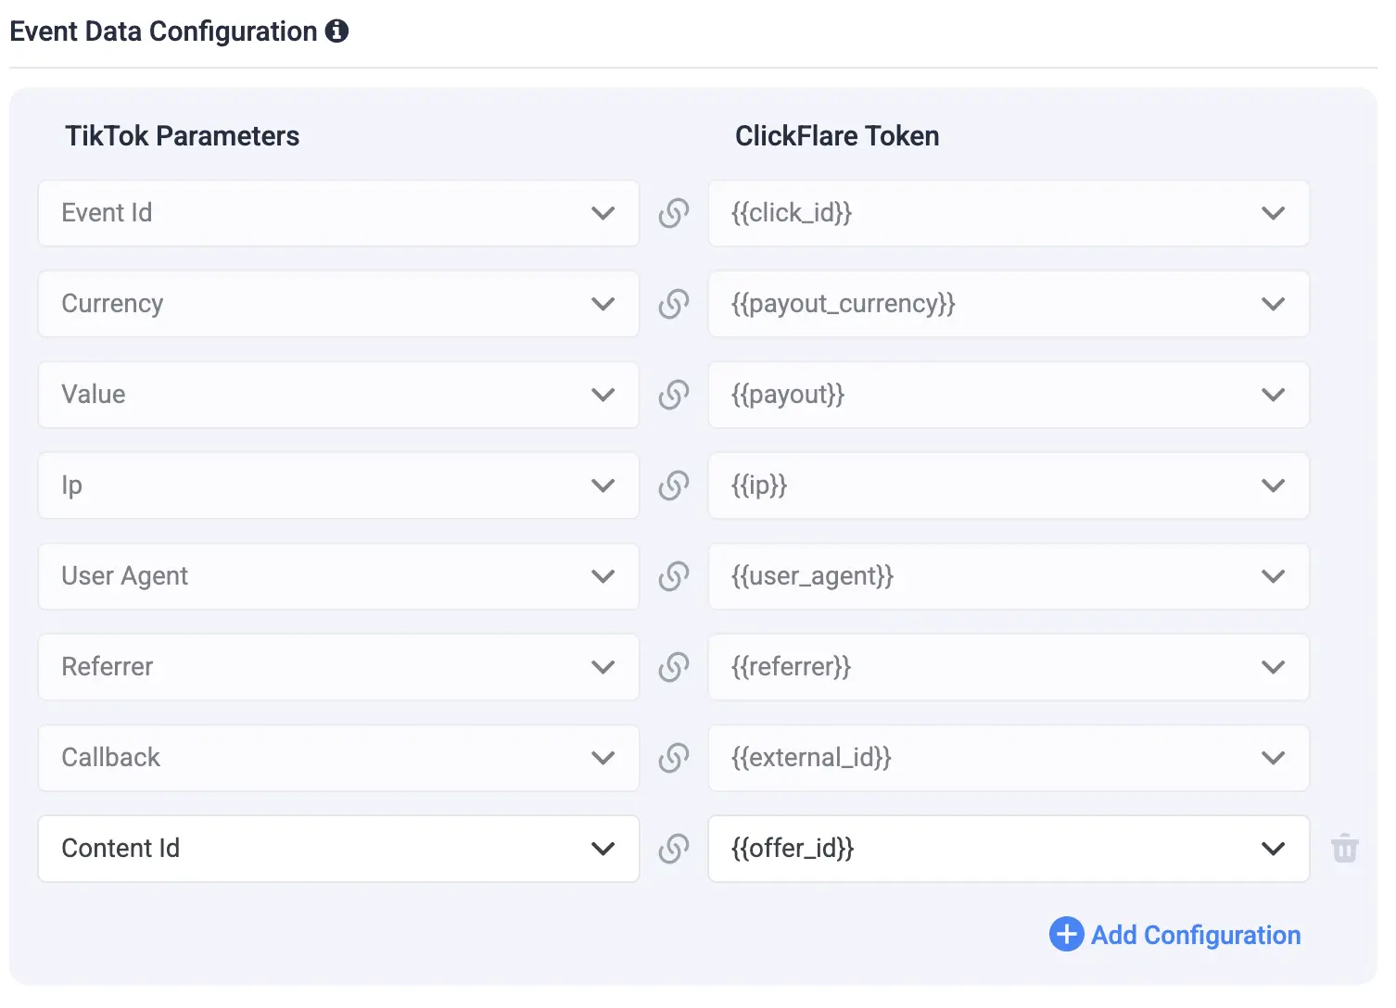Open the {{ip}} token dropdown

tap(1009, 485)
